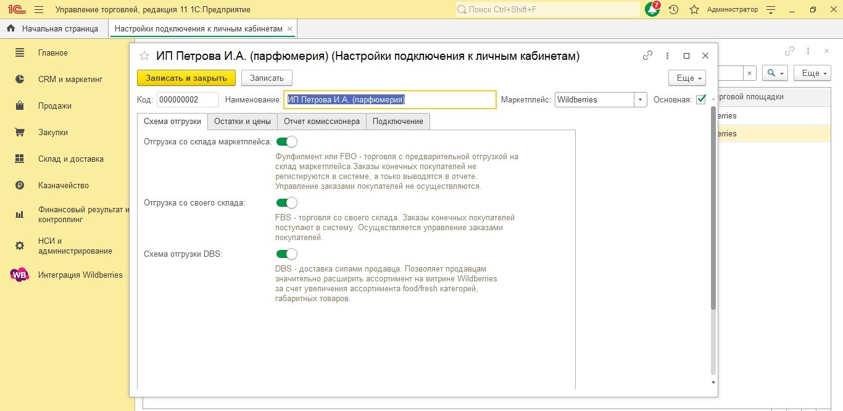The width and height of the screenshot is (843, 411).
Task: Maximize the ИП Петрова form window
Action: coord(686,56)
